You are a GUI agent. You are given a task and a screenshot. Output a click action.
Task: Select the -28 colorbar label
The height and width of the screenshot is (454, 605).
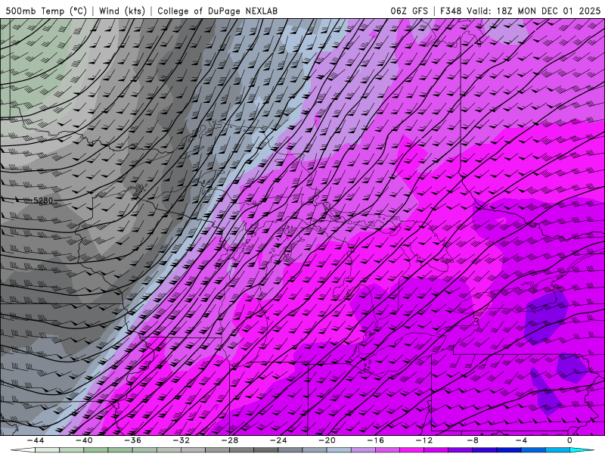click(230, 440)
